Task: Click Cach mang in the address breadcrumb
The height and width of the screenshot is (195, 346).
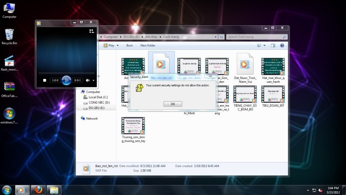Action: [x=171, y=37]
